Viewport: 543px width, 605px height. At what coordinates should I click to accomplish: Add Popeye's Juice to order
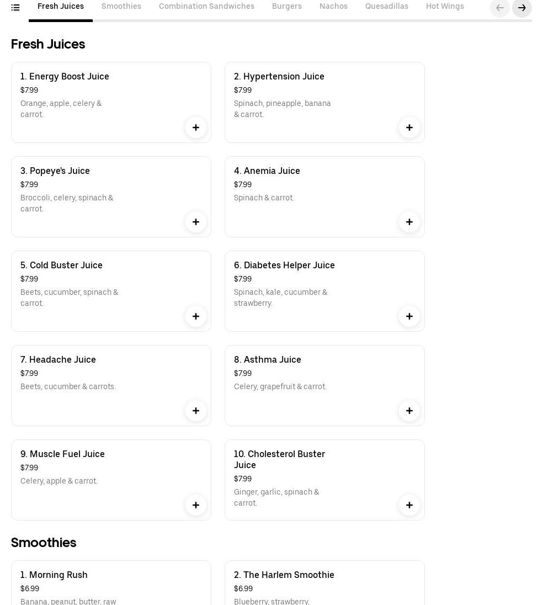195,222
